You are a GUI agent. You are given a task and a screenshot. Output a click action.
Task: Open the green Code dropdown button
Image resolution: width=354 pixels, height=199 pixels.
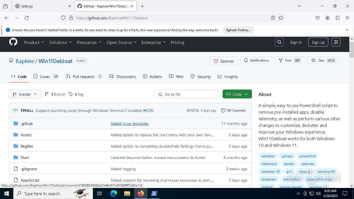point(237,94)
